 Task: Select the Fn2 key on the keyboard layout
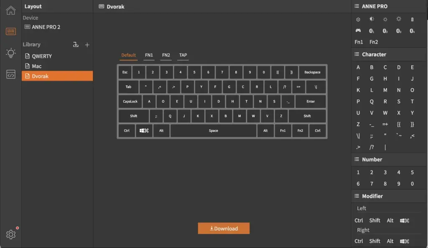tap(300, 130)
